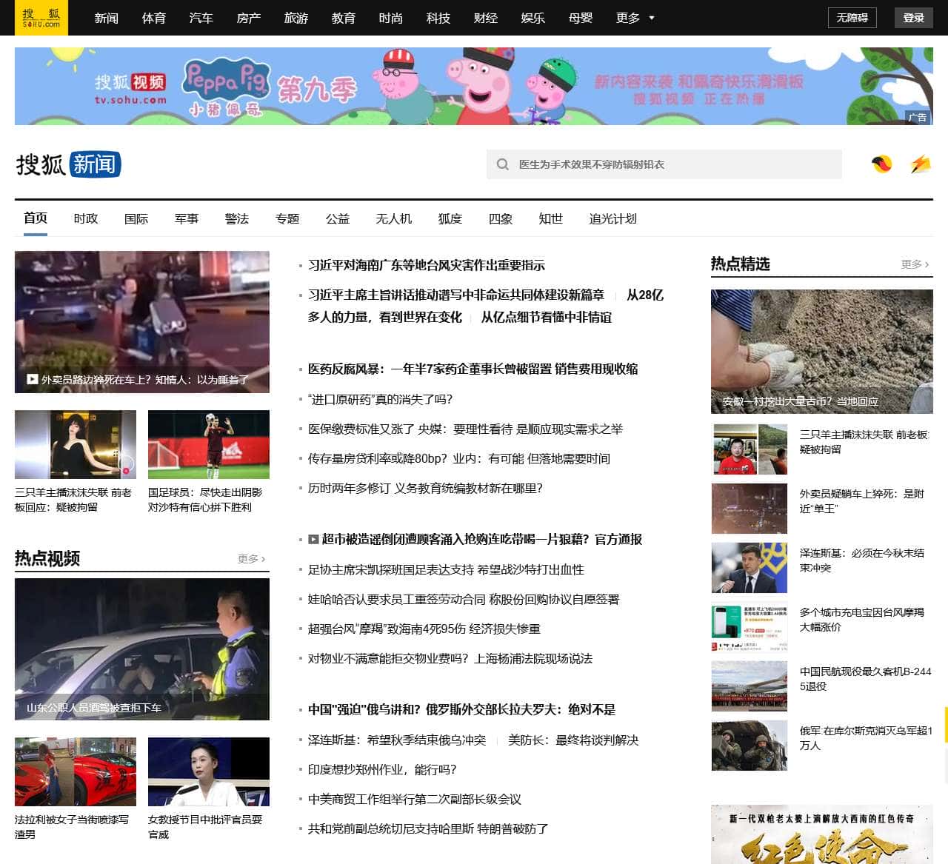
Task: Switch to the 军事 tab
Action: click(187, 218)
